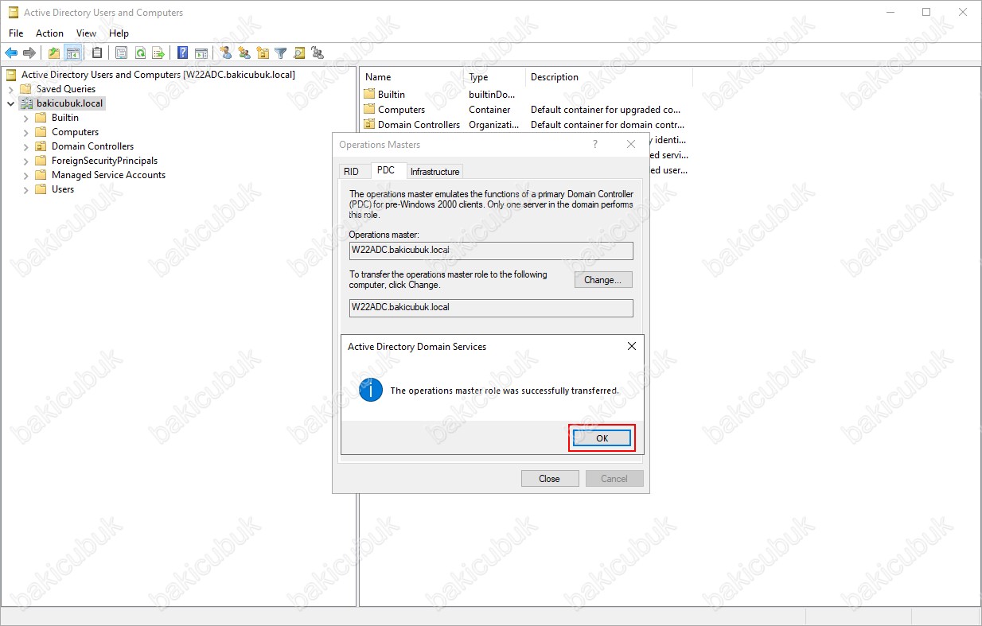
Task: Expand the Managed Service Accounts node
Action: pos(26,175)
